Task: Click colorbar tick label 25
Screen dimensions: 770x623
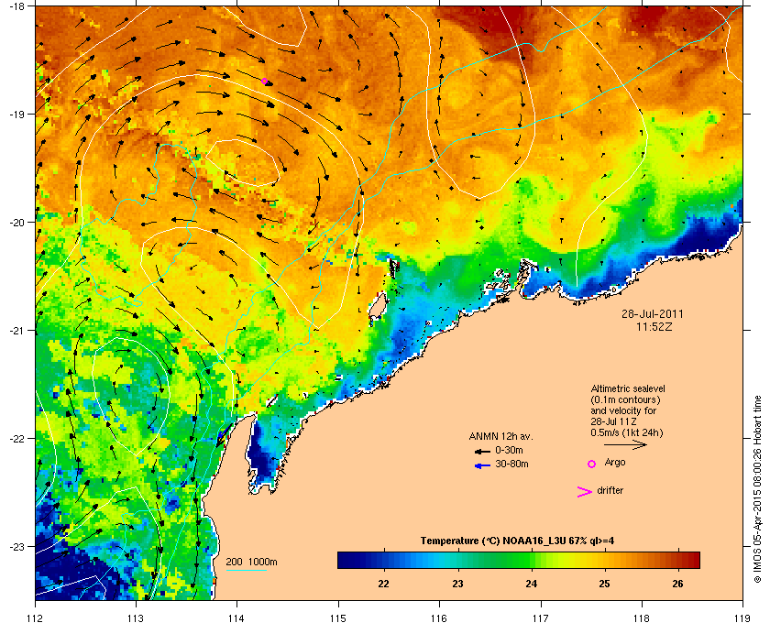Action: pos(604,584)
